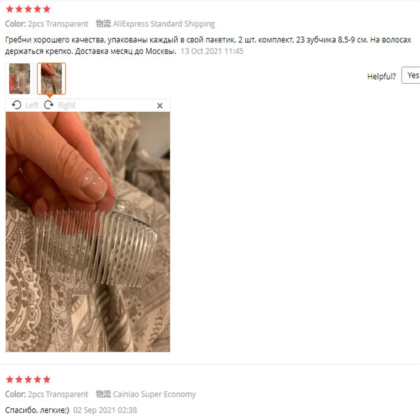The height and width of the screenshot is (420, 420).
Task: Click the Left rotate label
Action: (31, 105)
